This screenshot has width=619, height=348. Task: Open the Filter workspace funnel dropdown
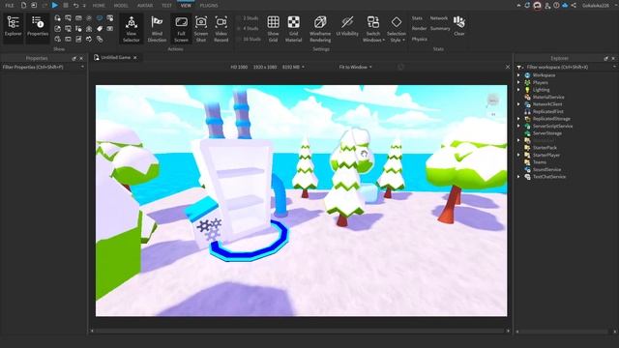pyautogui.click(x=520, y=67)
